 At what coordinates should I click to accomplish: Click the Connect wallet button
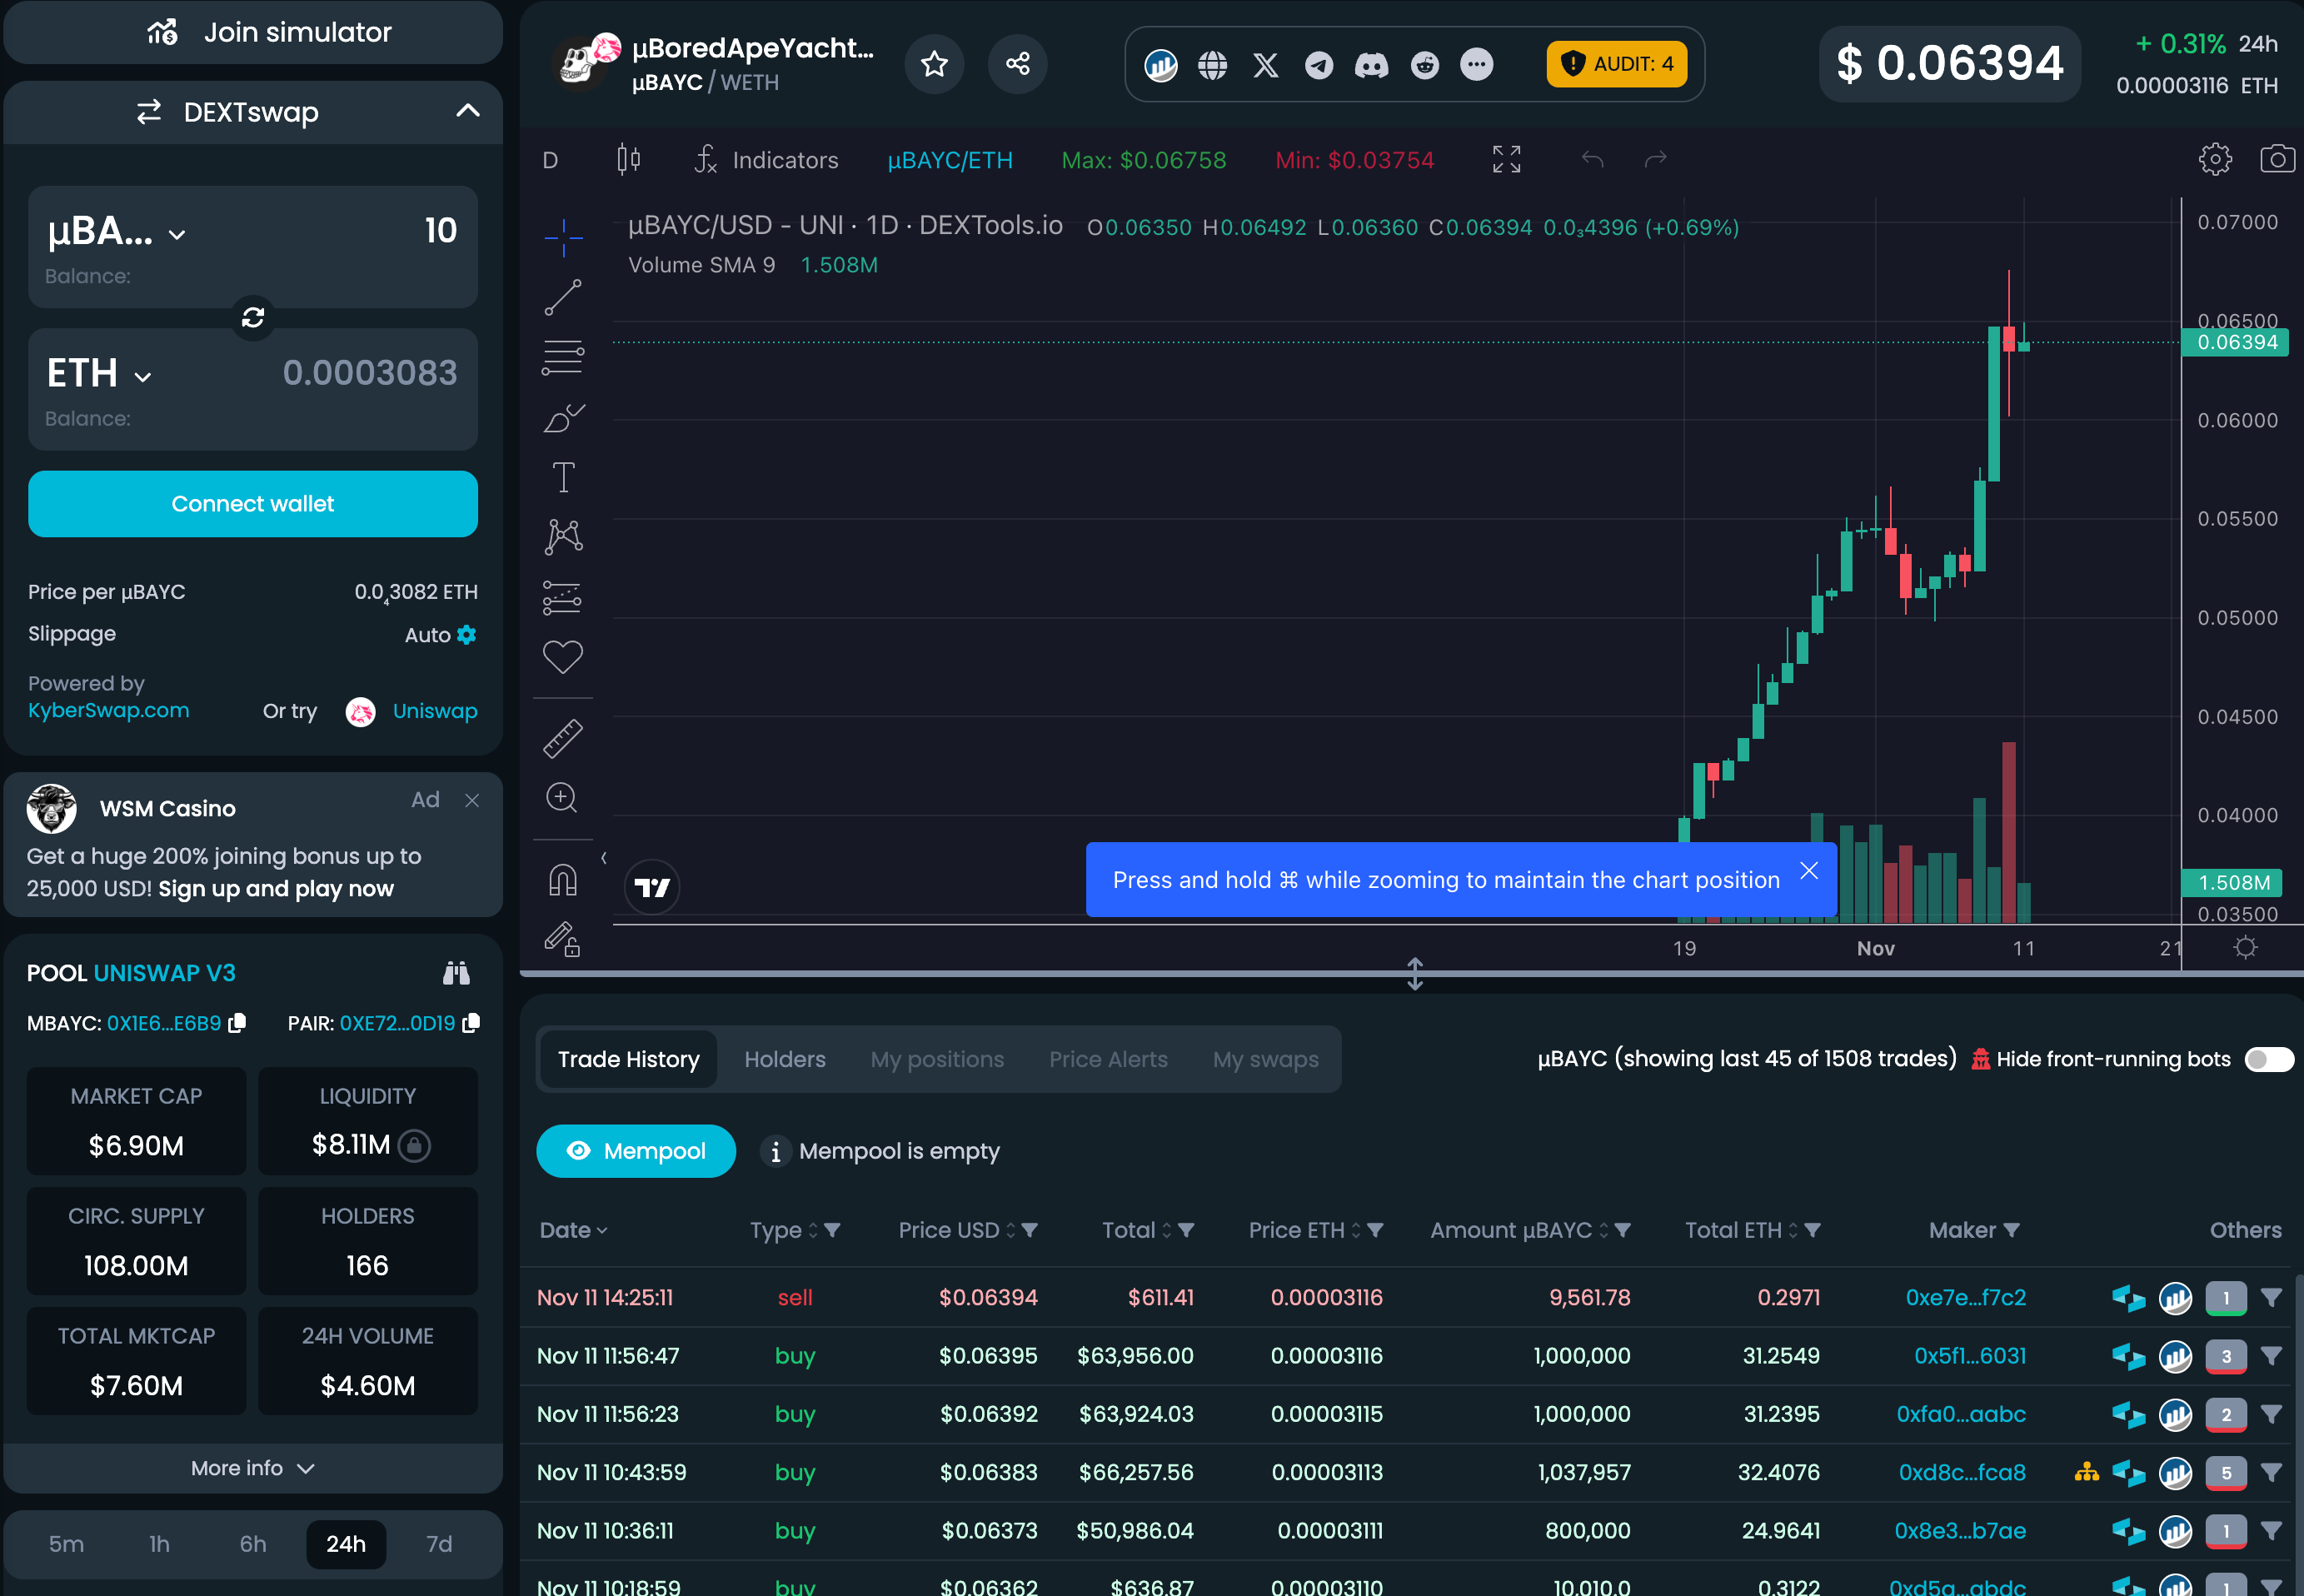(253, 503)
